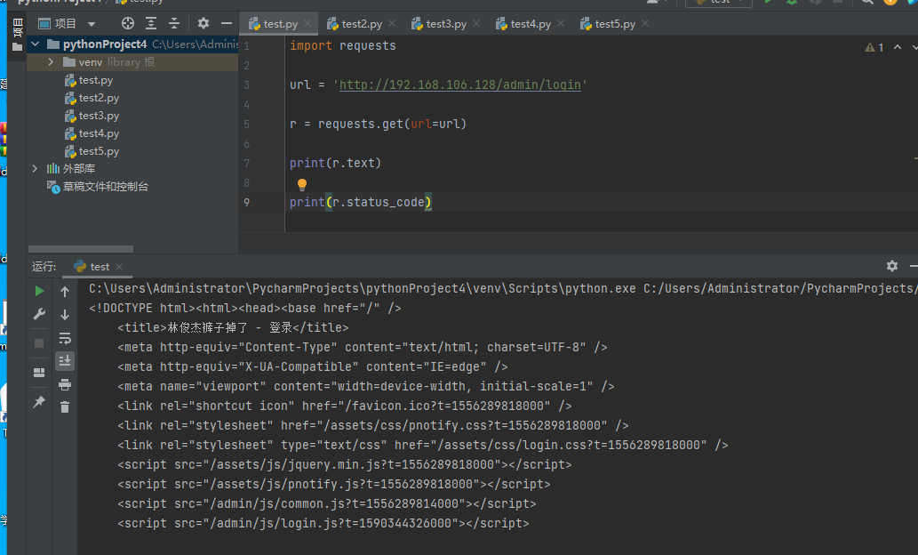
Task: Click the restore layout icon in the run toolbar
Action: click(39, 373)
